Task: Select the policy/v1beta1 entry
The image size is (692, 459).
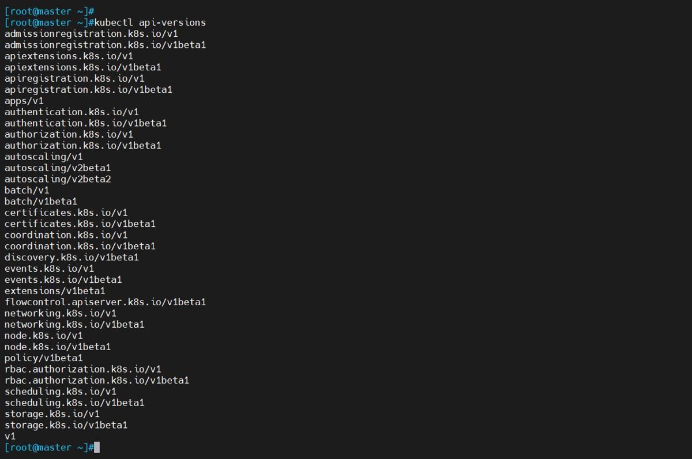Action: pyautogui.click(x=43, y=358)
